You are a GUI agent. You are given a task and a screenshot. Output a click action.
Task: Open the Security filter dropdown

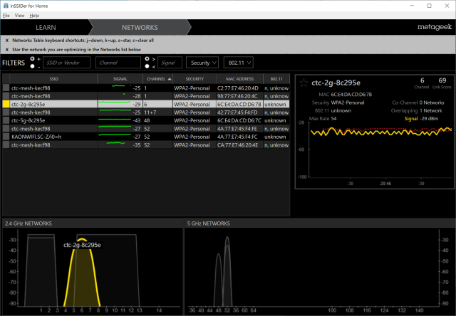202,63
